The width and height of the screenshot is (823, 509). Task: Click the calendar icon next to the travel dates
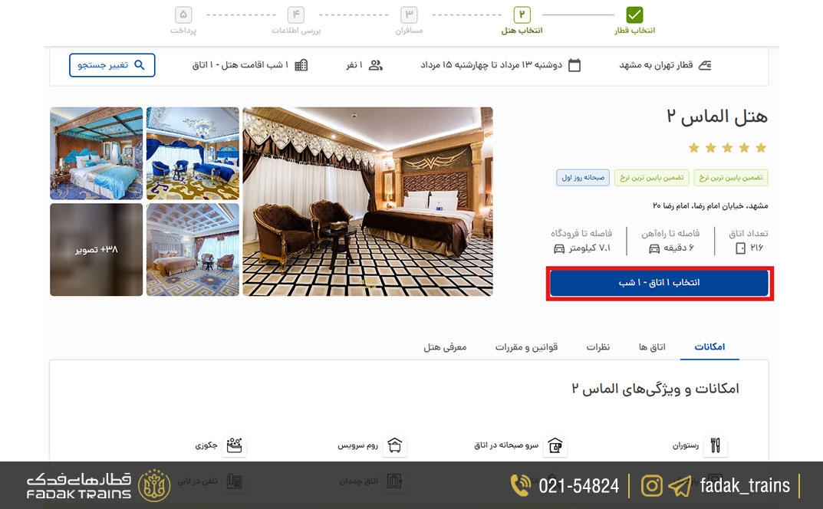point(576,65)
